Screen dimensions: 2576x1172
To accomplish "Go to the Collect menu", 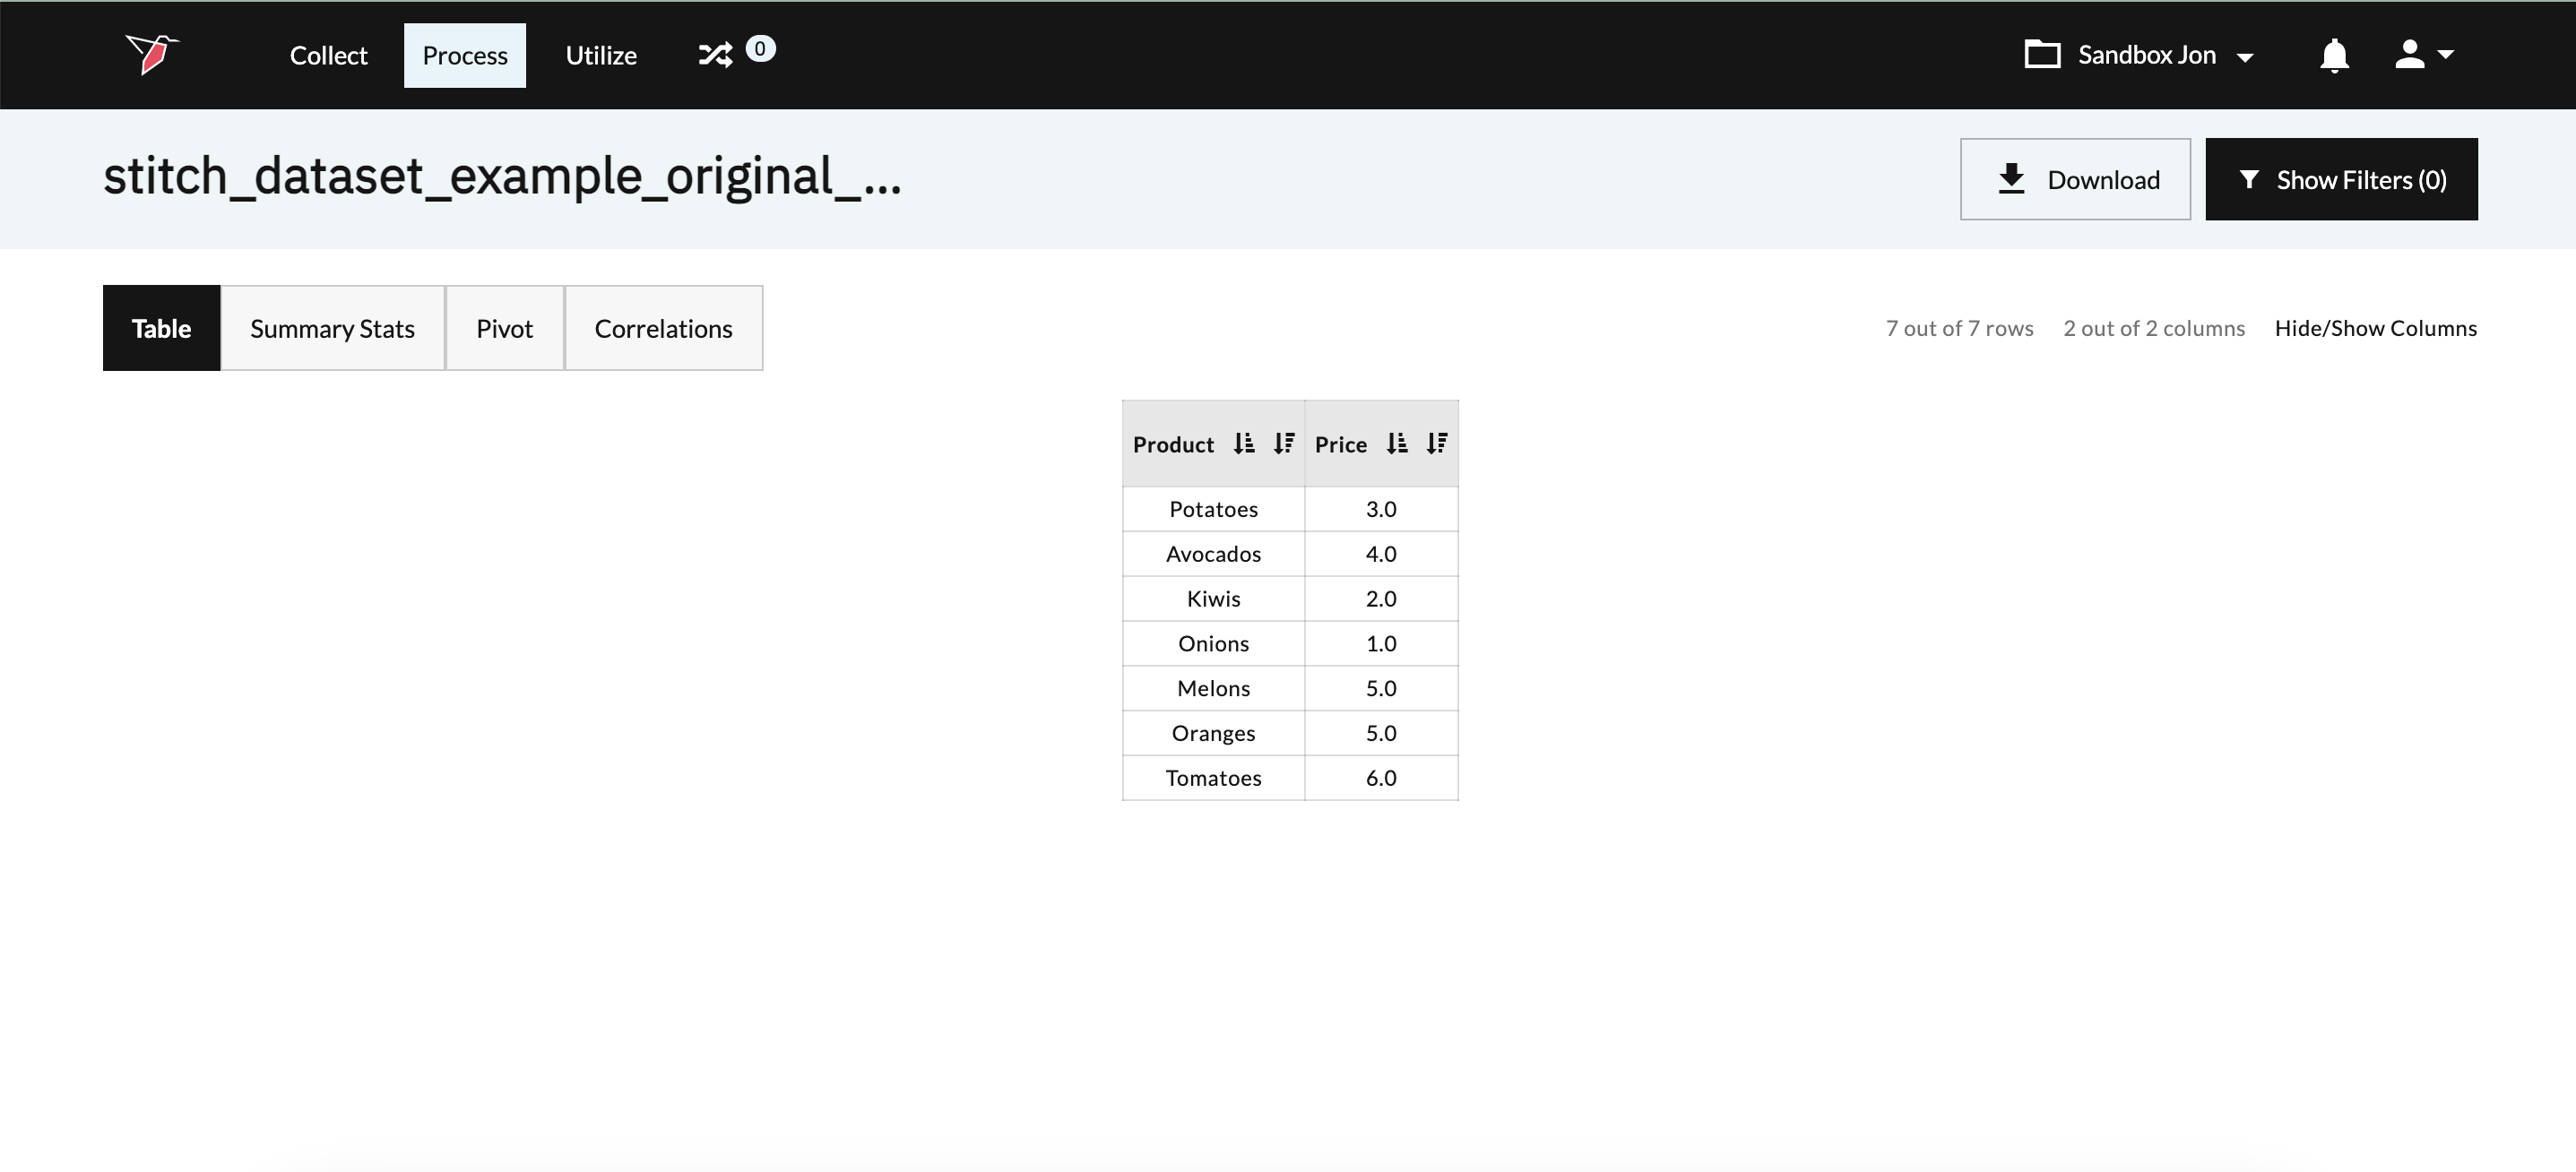I will point(328,55).
